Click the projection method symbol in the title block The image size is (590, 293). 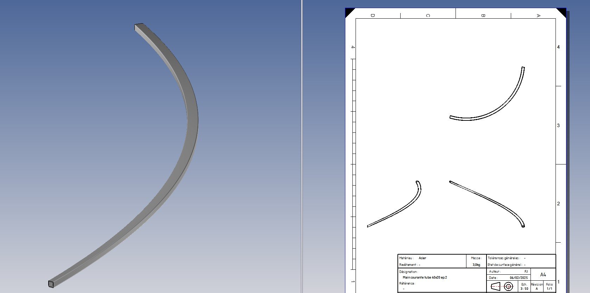[502, 287]
